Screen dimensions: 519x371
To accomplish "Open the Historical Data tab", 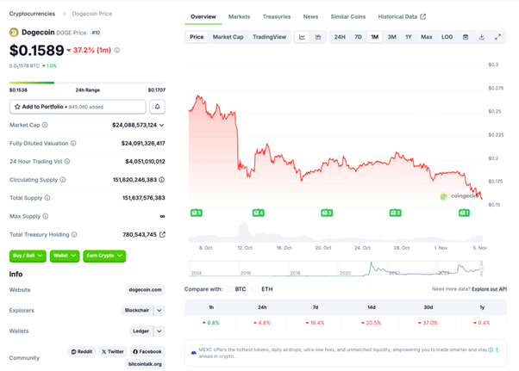I will (401, 16).
